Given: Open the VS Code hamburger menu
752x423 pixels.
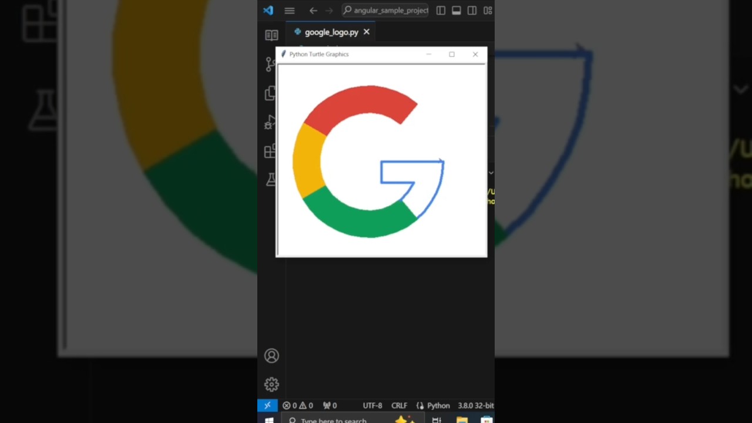Looking at the screenshot, I should 290,11.
